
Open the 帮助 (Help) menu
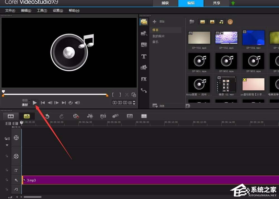coord(74,11)
